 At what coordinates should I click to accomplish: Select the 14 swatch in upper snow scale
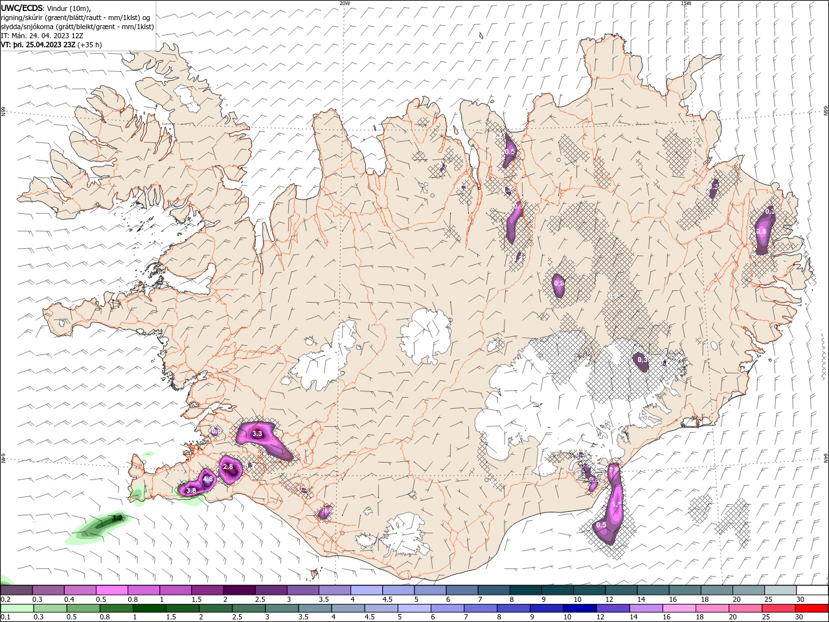point(653,590)
